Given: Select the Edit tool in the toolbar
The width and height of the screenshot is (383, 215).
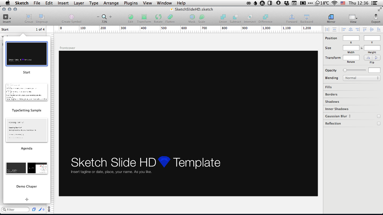Looking at the screenshot, I should click(131, 17).
